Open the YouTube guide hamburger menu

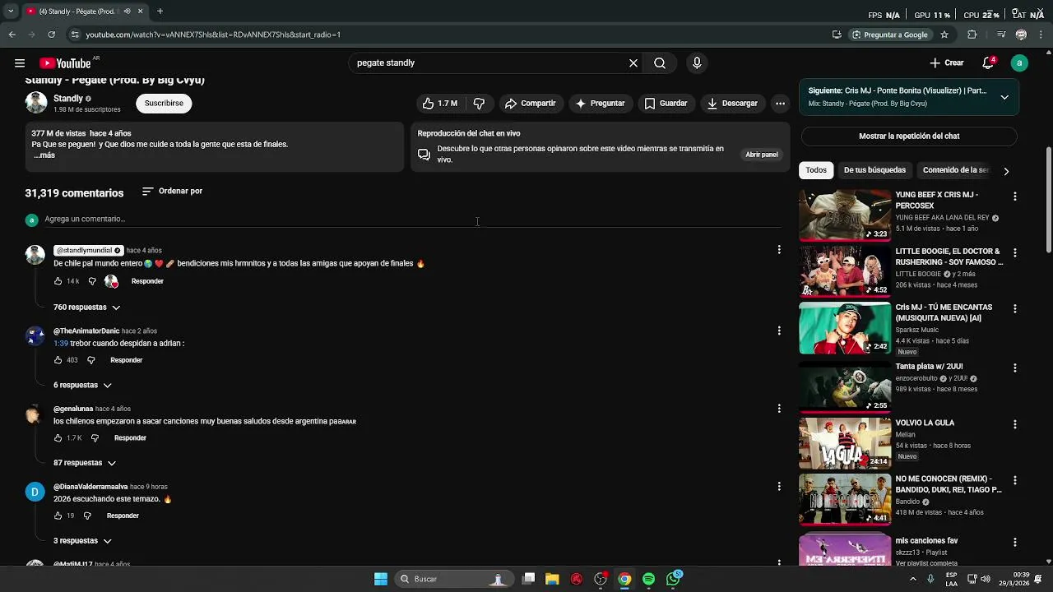(x=20, y=63)
